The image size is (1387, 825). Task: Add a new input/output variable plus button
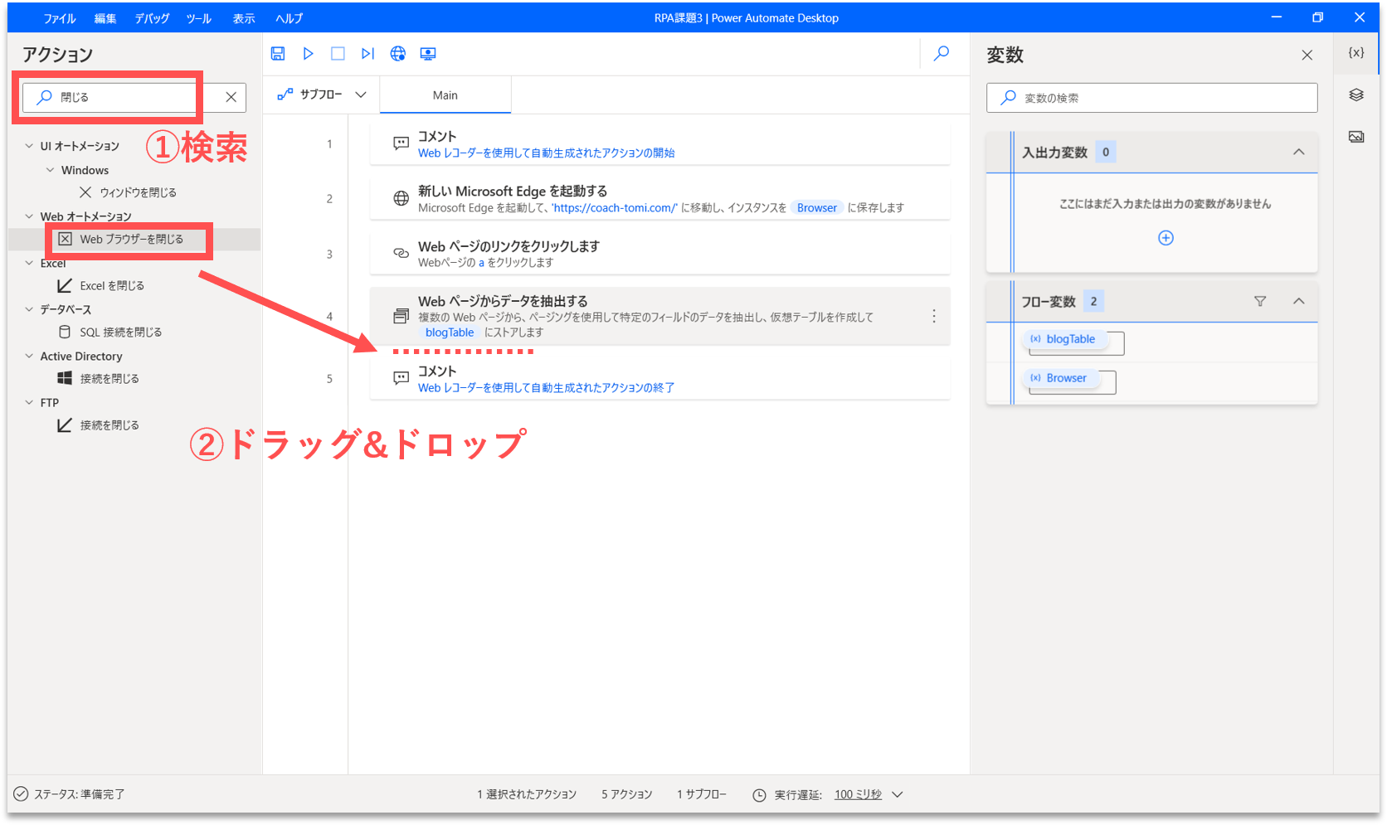(x=1166, y=238)
